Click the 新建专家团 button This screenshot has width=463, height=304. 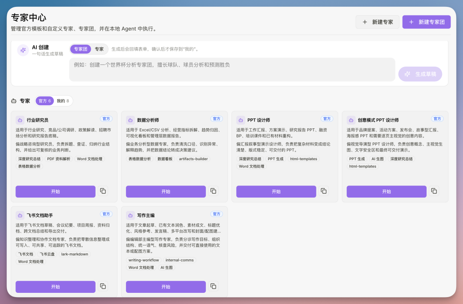tap(427, 22)
